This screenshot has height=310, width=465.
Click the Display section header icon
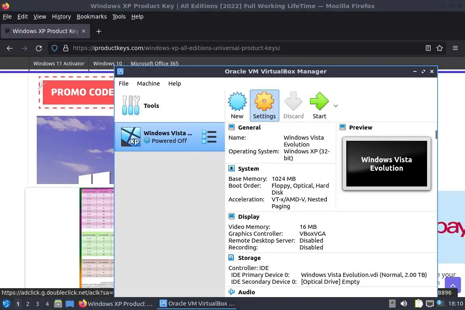(x=232, y=216)
